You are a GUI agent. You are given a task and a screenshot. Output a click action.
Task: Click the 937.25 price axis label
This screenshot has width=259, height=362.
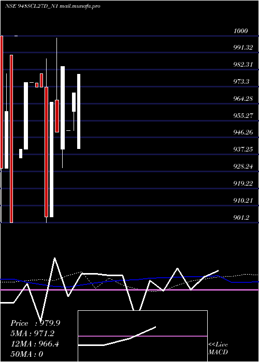243,149
